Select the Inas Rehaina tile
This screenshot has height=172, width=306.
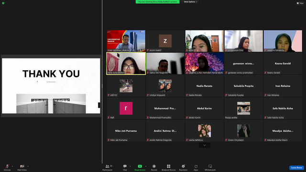[x=283, y=86]
